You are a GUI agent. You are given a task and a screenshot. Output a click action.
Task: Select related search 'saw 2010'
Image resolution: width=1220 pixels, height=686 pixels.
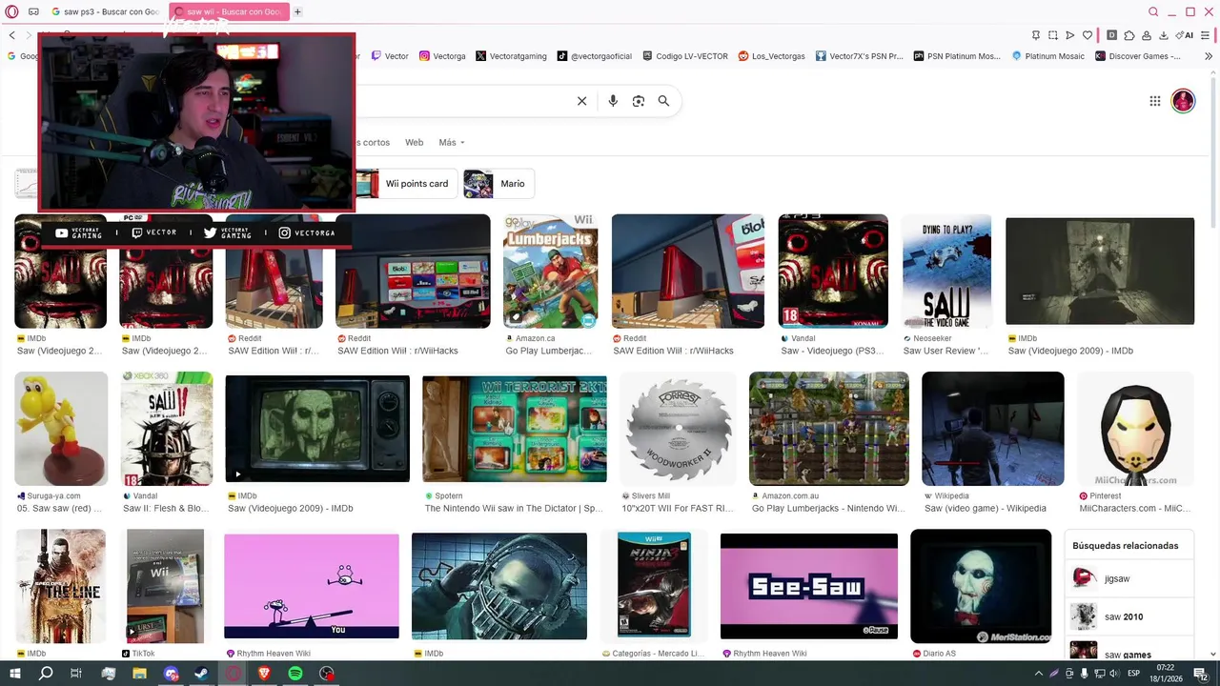click(x=1129, y=616)
